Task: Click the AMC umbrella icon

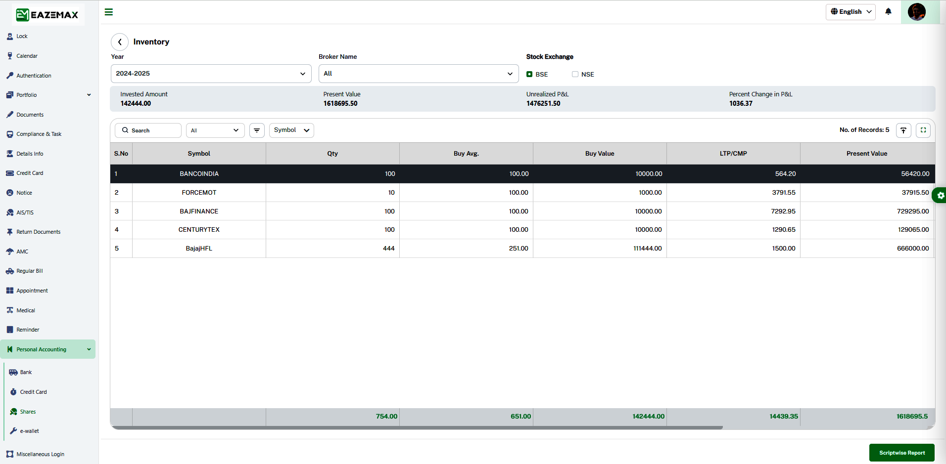Action: (10, 252)
